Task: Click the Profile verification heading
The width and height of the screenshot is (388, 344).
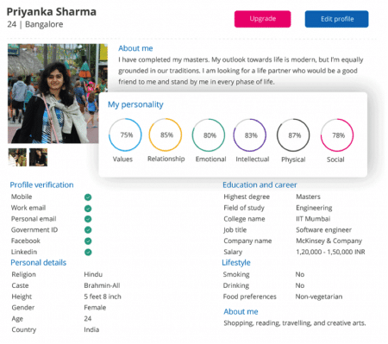Action: click(x=41, y=185)
